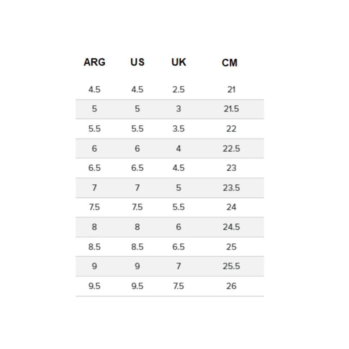Select the 24.5 CM cell
Viewport: 349px width, 349px height.
click(x=231, y=227)
